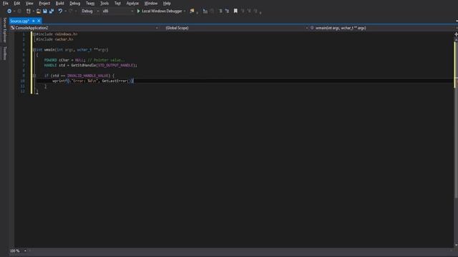Click the 'wmain' function name in code
This screenshot has height=257, width=458.
coord(49,50)
